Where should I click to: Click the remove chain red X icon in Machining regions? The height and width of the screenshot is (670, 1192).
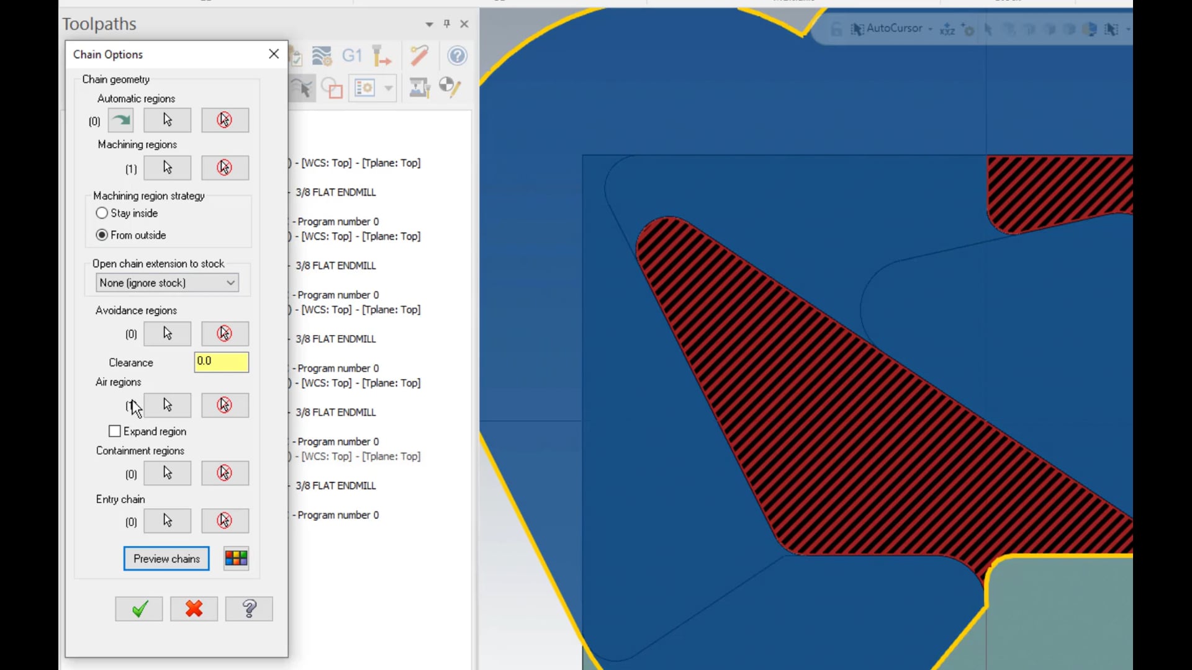225,167
